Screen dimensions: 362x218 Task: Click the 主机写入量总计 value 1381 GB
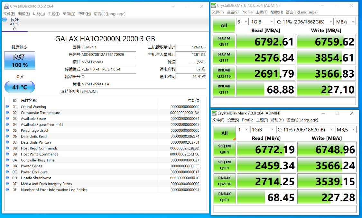(x=191, y=55)
